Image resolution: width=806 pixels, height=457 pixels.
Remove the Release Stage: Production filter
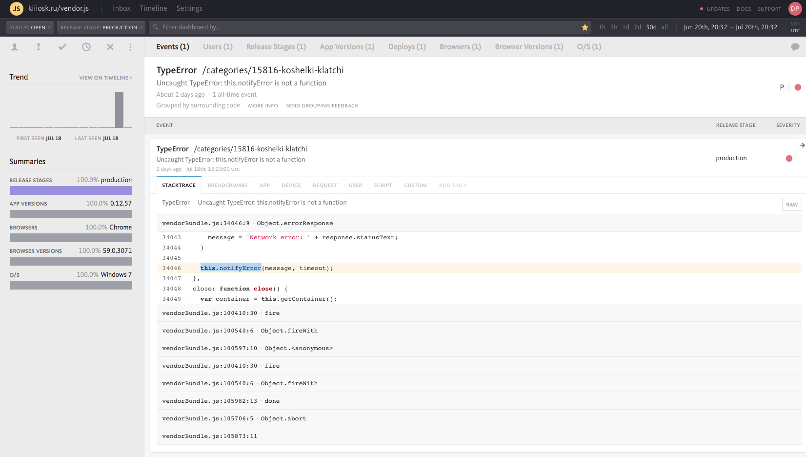click(141, 27)
